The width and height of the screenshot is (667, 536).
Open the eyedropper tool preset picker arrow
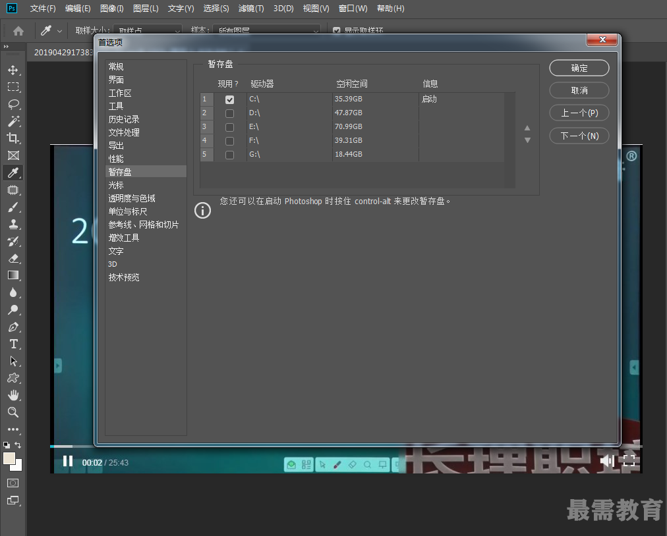(x=59, y=31)
